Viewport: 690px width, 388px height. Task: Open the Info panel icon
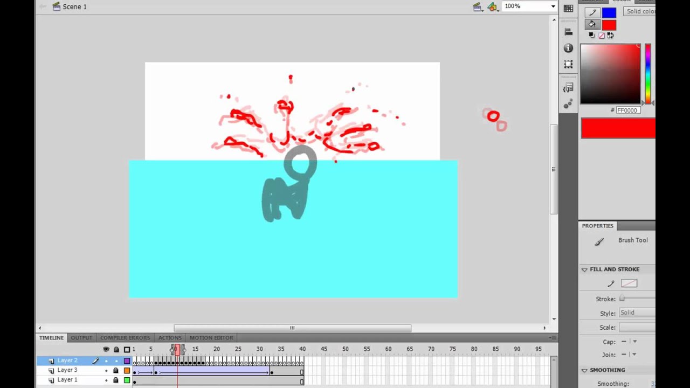568,48
